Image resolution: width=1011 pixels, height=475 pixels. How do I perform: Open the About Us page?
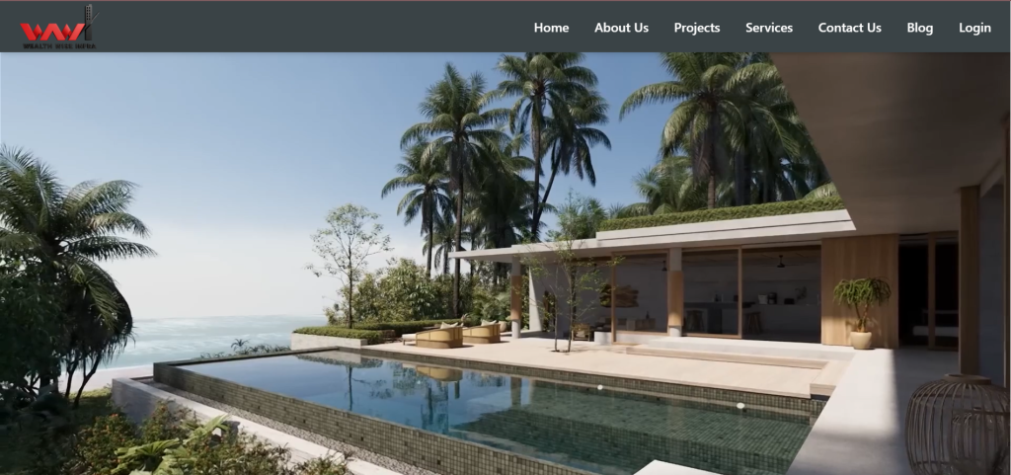(x=622, y=28)
